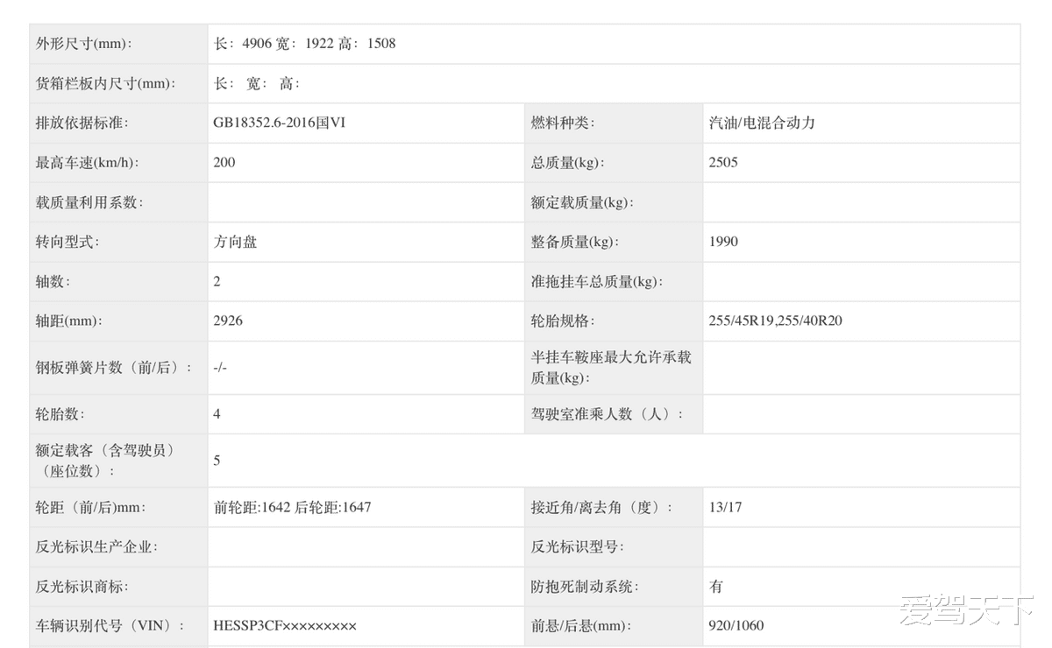Image resolution: width=1052 pixels, height=648 pixels.
Task: Click the 轴数 label
Action: point(53,282)
